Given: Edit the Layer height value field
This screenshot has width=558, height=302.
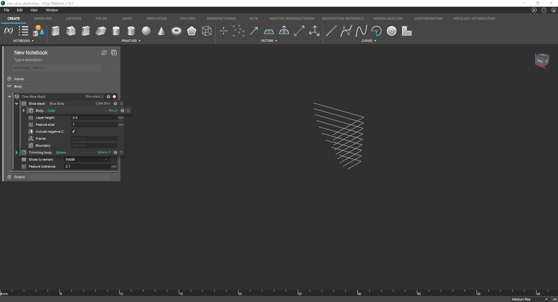Looking at the screenshot, I should 94,118.
